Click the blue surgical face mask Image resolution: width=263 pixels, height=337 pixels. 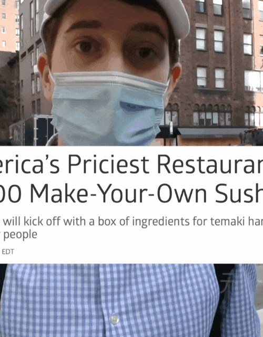[109, 109]
